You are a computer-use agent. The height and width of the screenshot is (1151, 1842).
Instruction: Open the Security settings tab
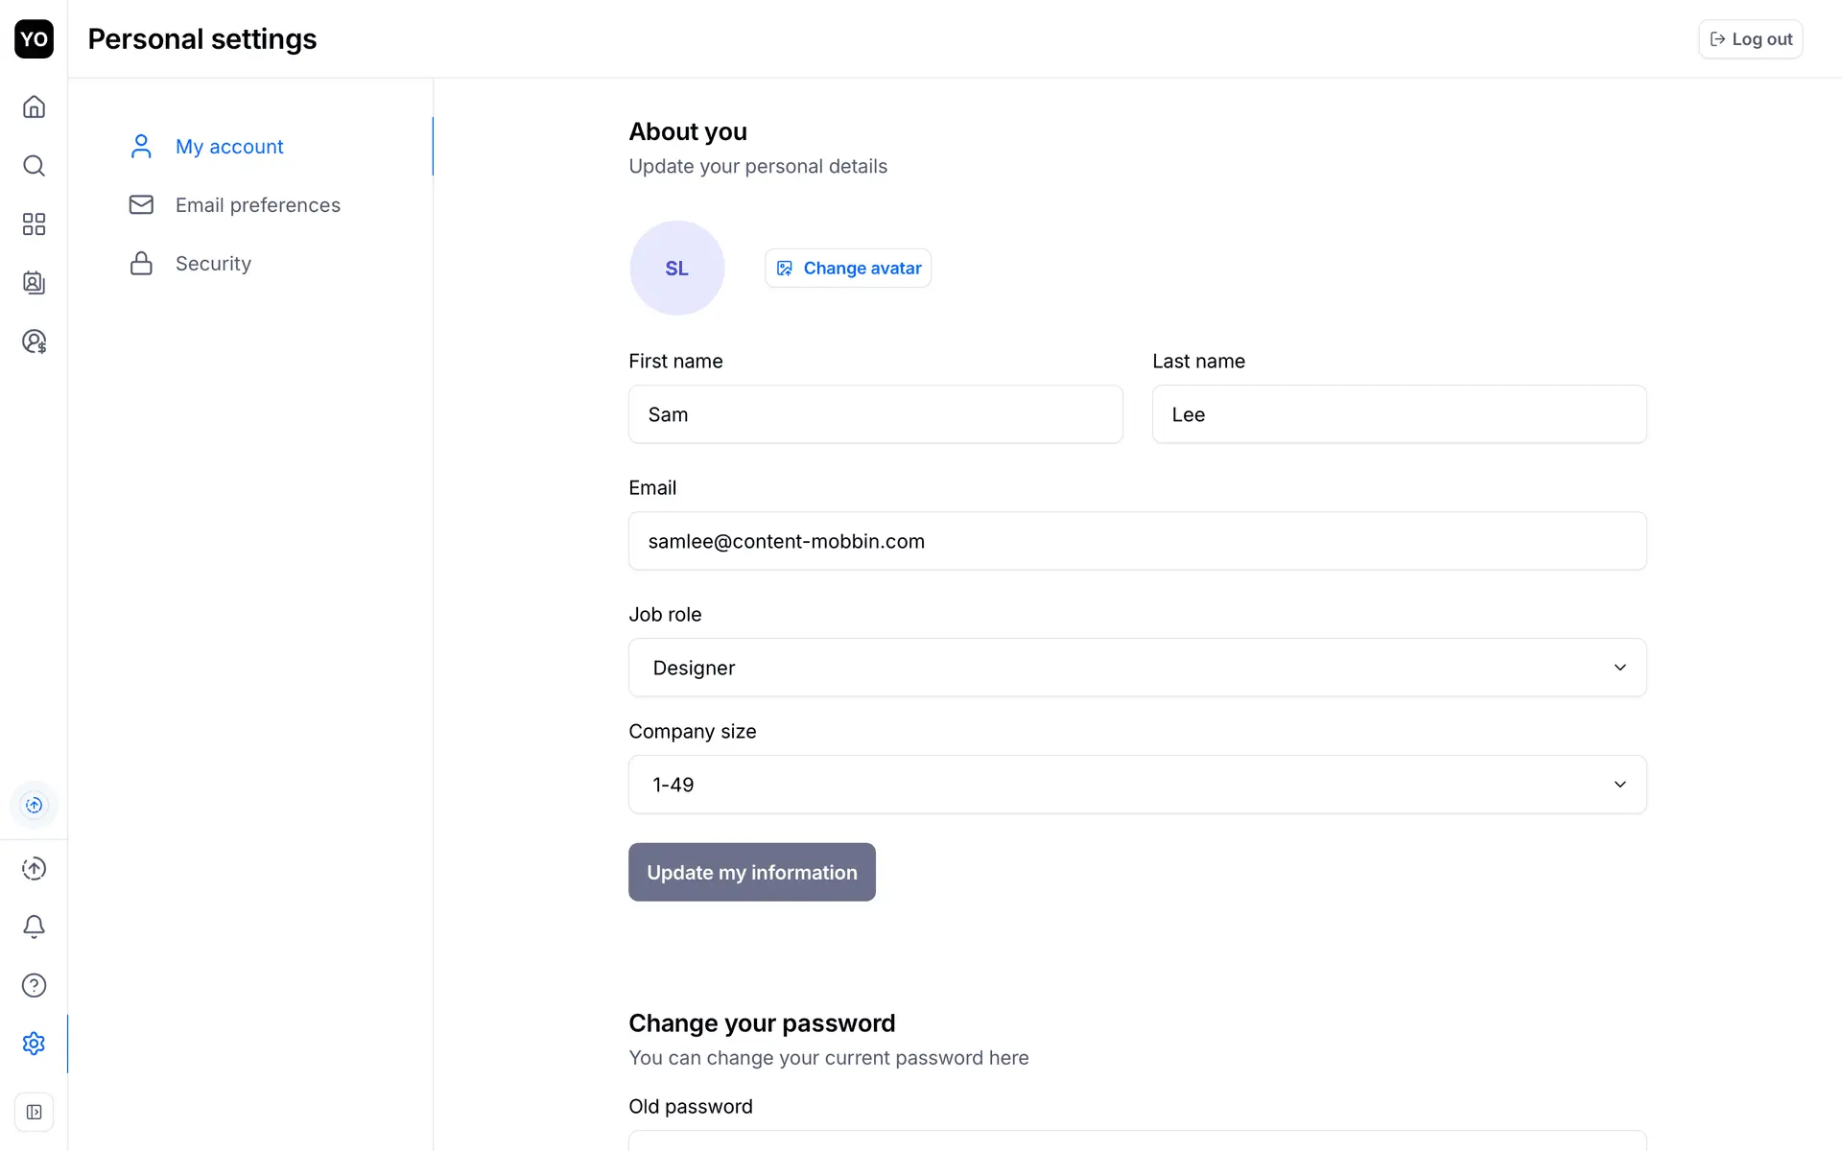click(213, 264)
